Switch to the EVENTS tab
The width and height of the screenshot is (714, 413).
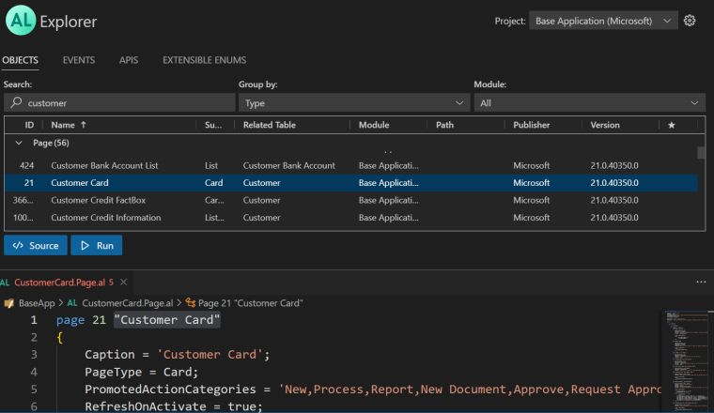[79, 60]
